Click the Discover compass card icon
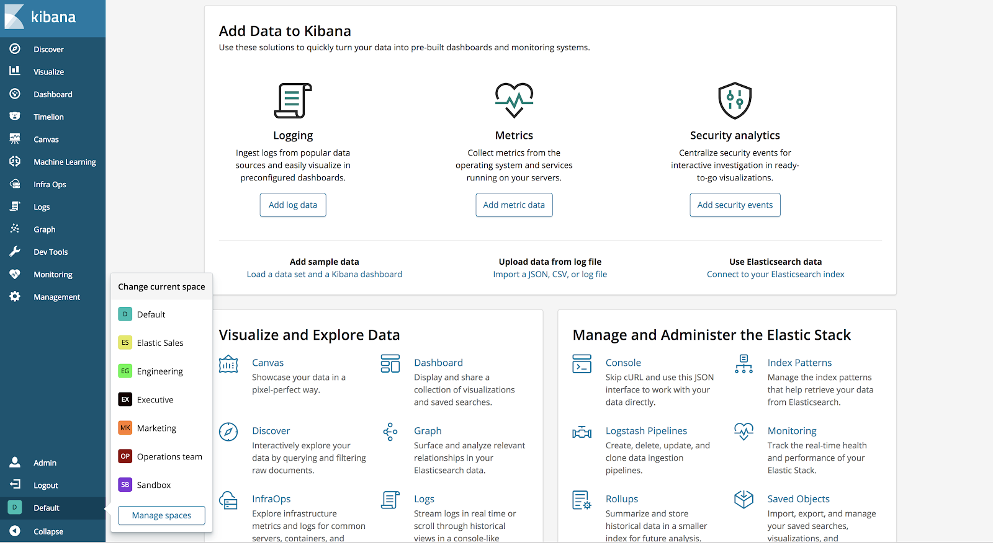 click(x=228, y=432)
